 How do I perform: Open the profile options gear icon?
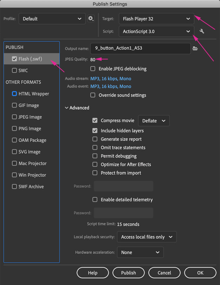coord(91,19)
